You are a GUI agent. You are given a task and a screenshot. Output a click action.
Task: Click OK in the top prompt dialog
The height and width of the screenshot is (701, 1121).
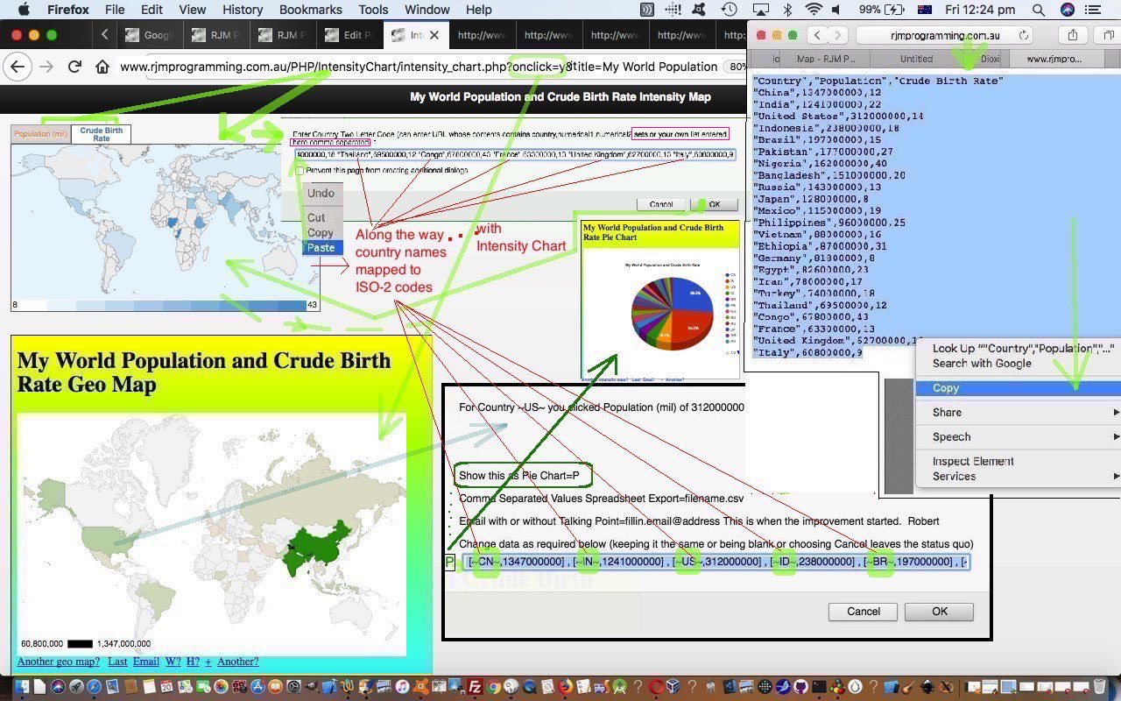tap(714, 204)
